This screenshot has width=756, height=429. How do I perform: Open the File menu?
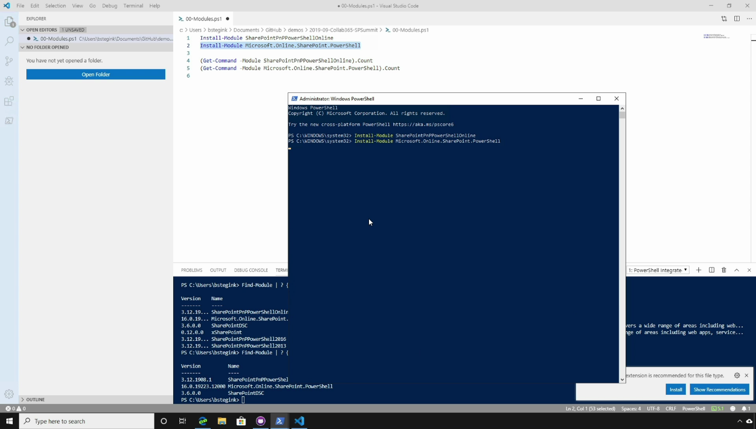pos(20,6)
